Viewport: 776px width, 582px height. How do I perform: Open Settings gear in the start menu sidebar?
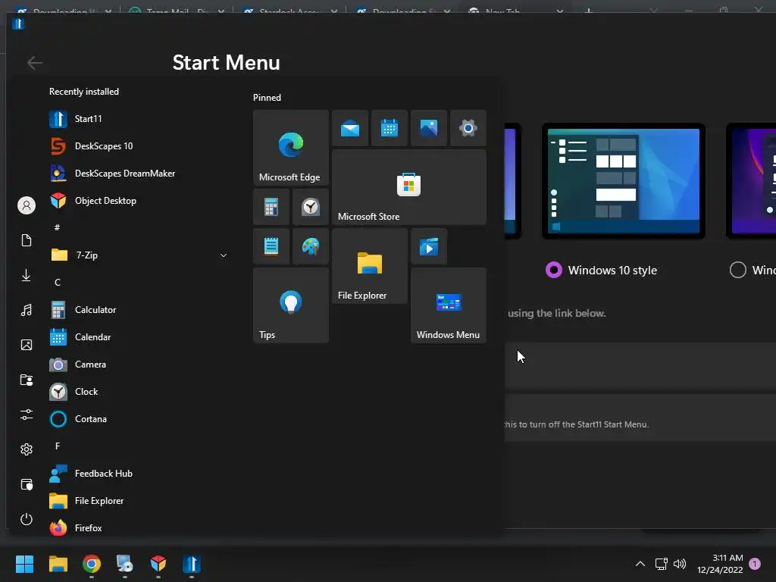pos(27,449)
